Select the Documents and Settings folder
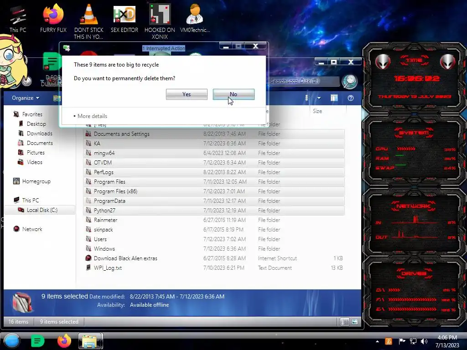 [214, 134]
